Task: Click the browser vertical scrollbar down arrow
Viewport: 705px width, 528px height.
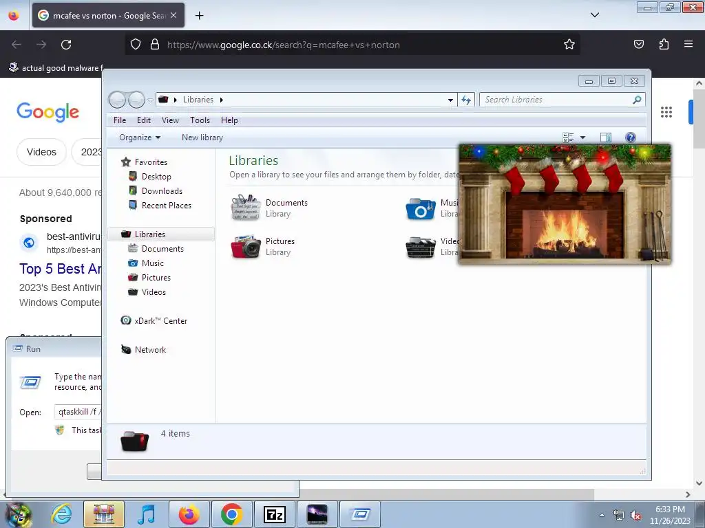Action: click(x=699, y=483)
